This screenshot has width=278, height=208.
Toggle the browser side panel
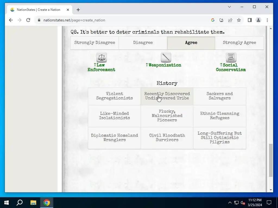click(250, 20)
